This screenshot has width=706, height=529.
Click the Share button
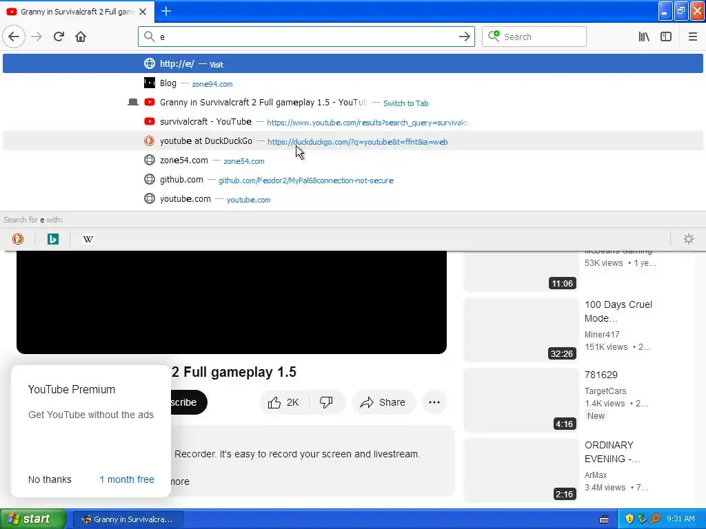[383, 402]
